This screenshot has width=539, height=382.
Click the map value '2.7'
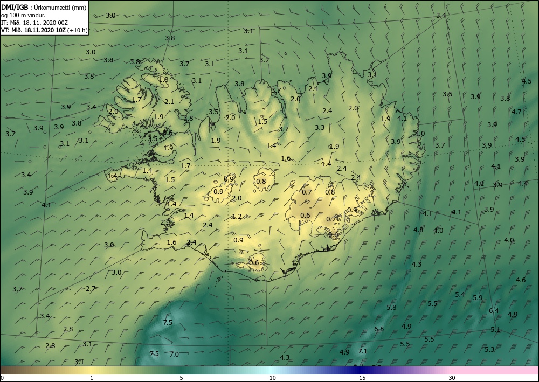point(91,289)
